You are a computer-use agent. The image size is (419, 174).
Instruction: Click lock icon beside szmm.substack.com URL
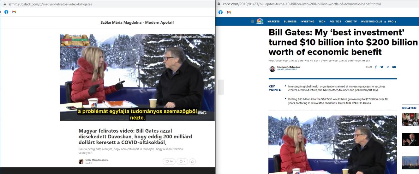pyautogui.click(x=4, y=4)
